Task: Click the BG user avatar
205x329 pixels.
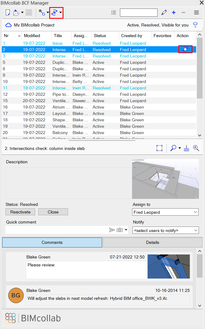Action: (16, 296)
